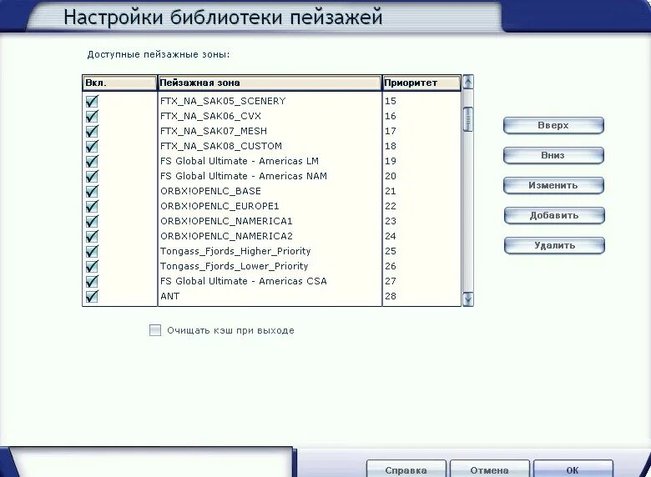Uncheck ORBX!OPENLC_EUROPE1 scenery area
This screenshot has height=477, width=651.
pos(92,206)
